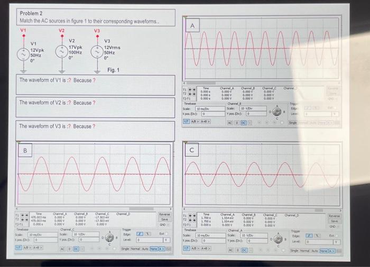Open the A/B > menu on scope C
The height and width of the screenshot is (267, 370).
pos(195,248)
